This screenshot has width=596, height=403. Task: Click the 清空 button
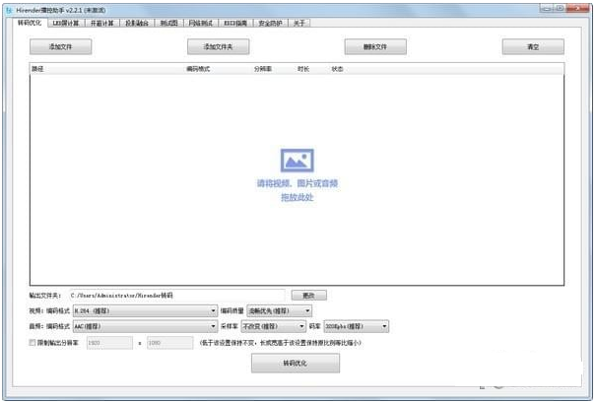533,46
